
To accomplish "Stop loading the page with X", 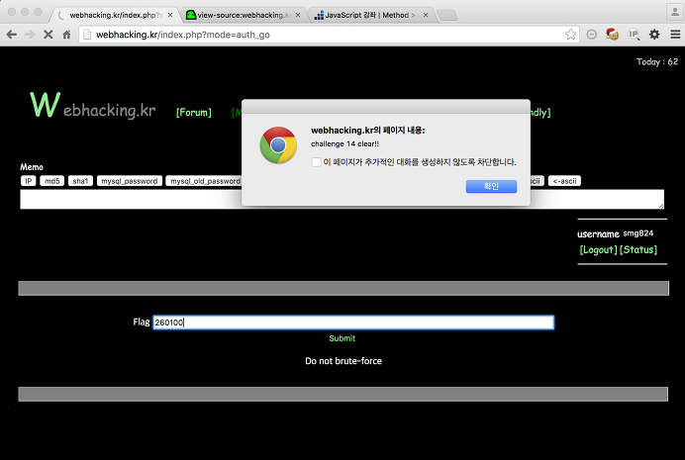I will point(49,35).
